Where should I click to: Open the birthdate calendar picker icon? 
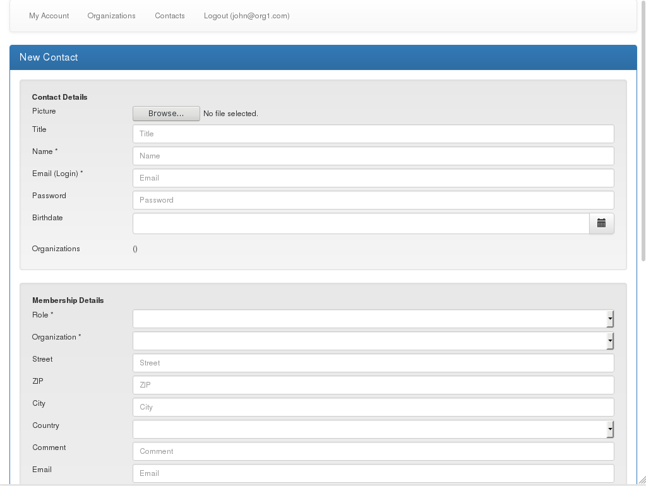coord(602,223)
